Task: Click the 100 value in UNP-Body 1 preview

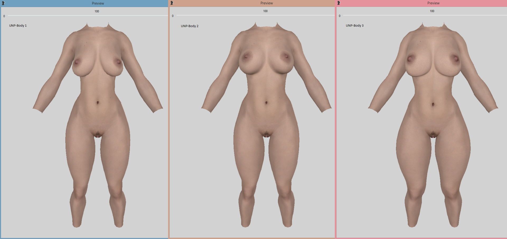Action: [x=97, y=11]
